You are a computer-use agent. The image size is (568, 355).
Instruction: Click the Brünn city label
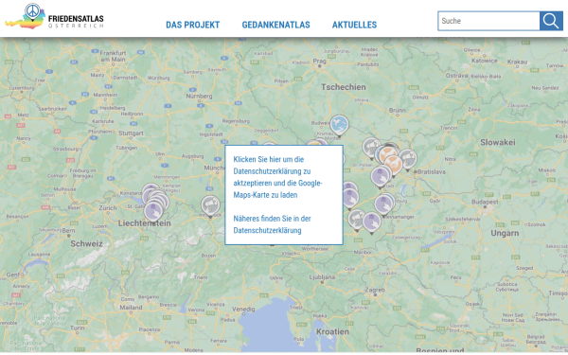click(398, 110)
